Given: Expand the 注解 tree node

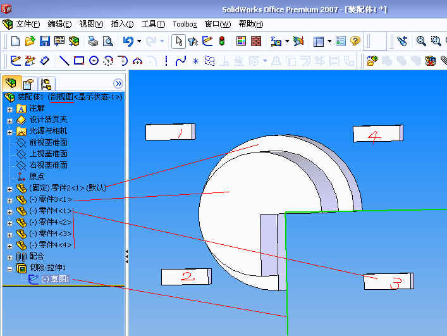Looking at the screenshot, I should pyautogui.click(x=9, y=109).
